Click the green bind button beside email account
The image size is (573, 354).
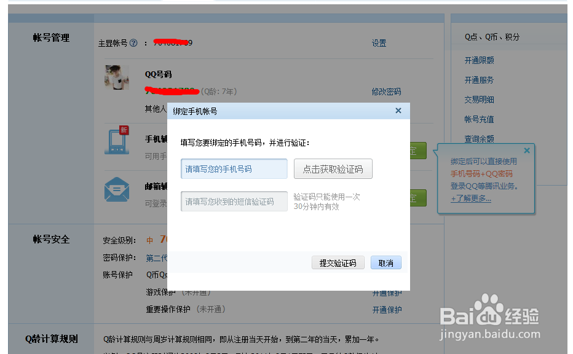click(x=418, y=198)
